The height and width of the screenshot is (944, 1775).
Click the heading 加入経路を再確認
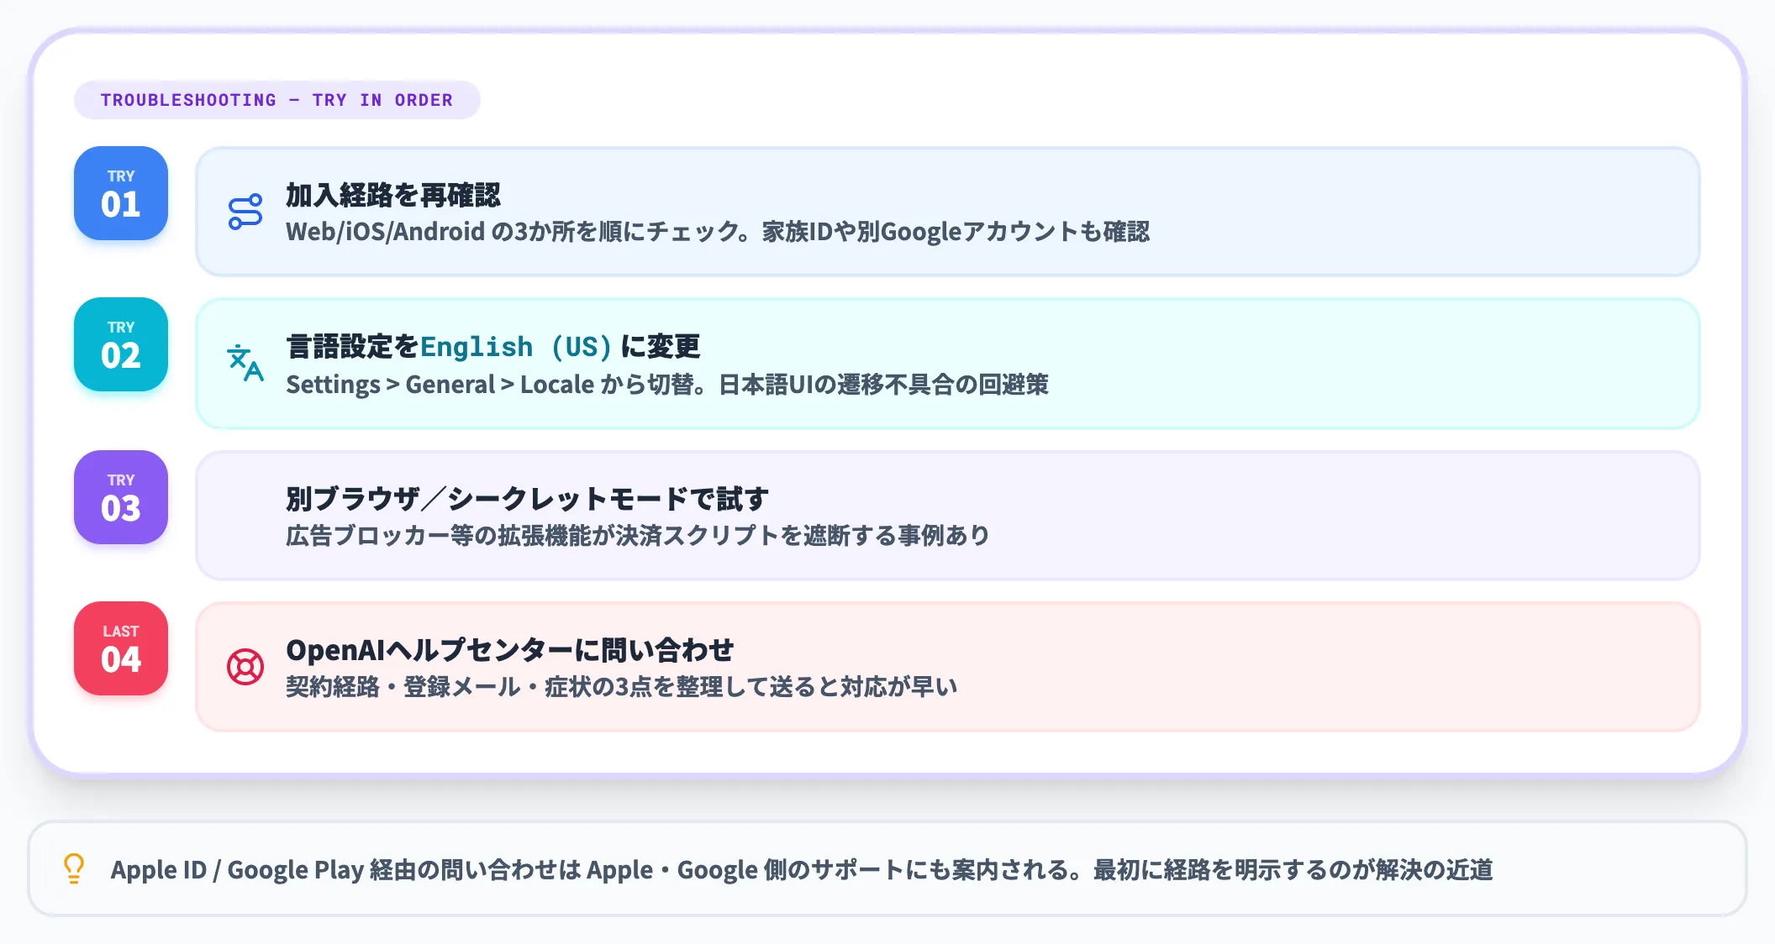click(392, 195)
